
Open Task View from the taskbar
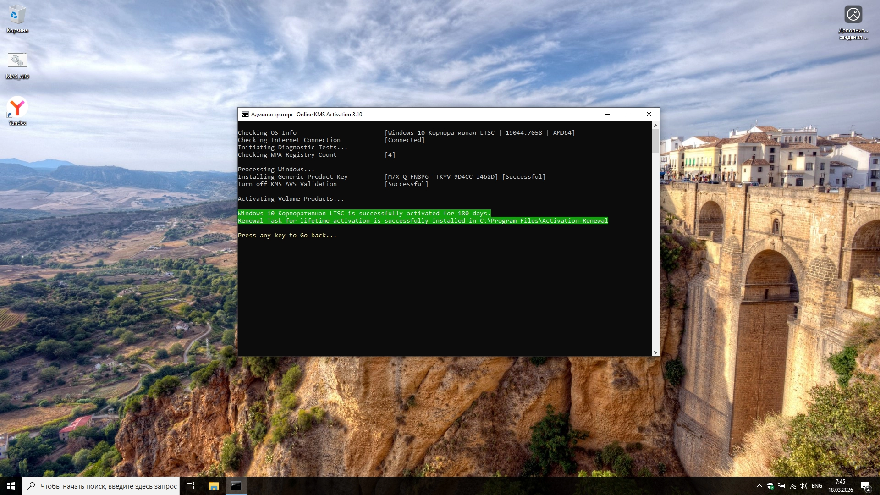click(191, 486)
